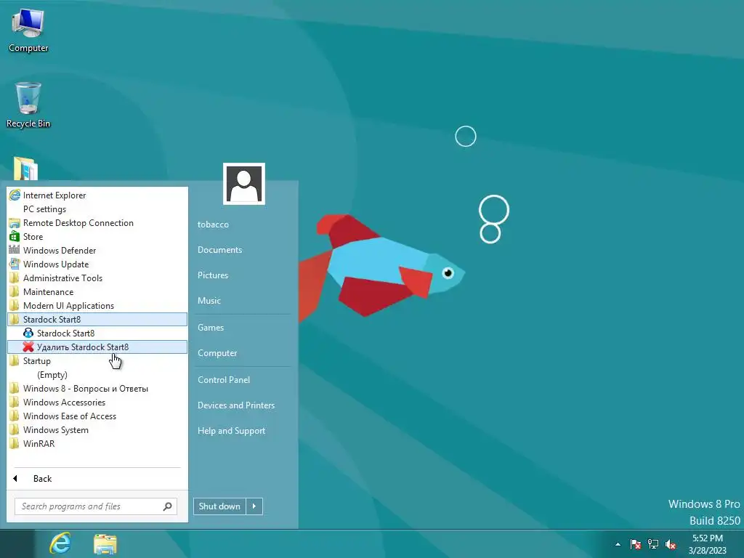
Task: Open Devices and Printers
Action: point(236,405)
